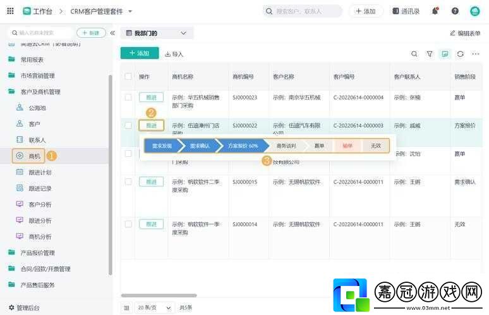Screen dimensions: 489x315
Task: Open the table filter funnel icon
Action: pyautogui.click(x=430, y=54)
